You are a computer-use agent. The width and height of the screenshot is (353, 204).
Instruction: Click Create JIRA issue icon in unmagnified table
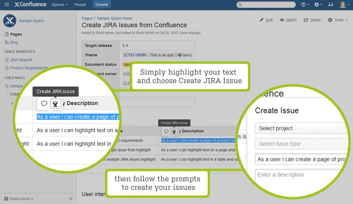(174, 131)
